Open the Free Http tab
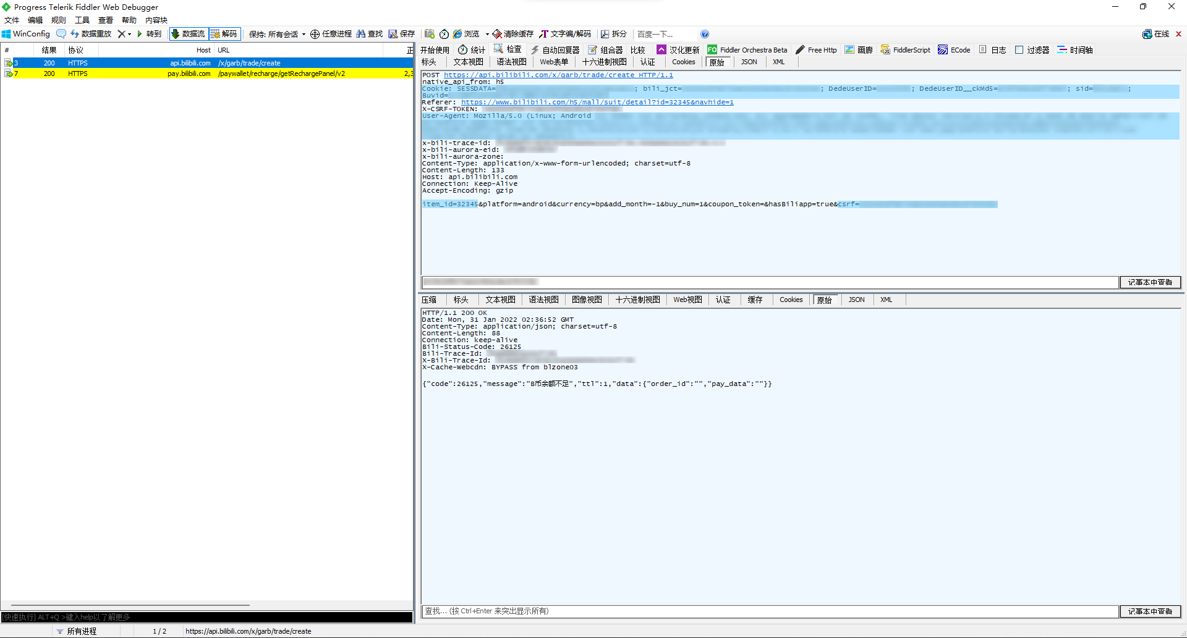The width and height of the screenshot is (1187, 638). 816,50
